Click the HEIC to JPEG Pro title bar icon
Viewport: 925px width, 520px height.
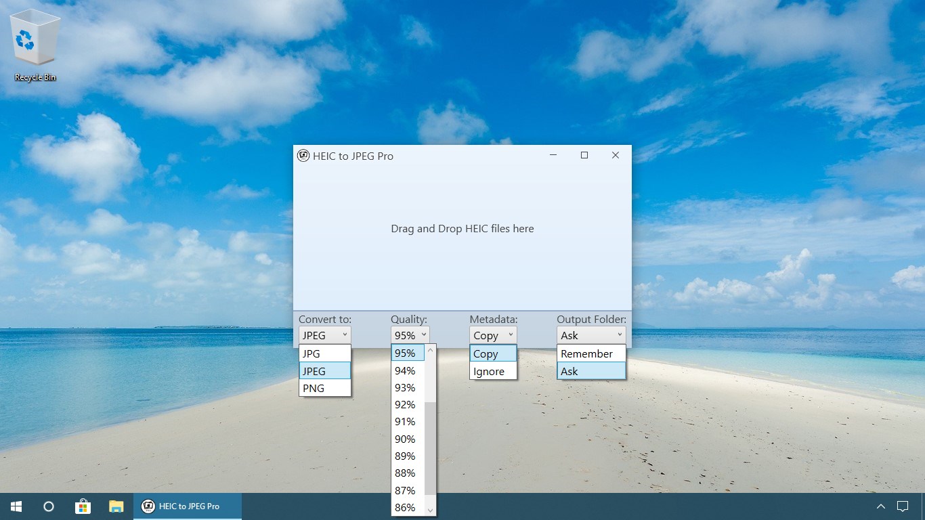[x=303, y=156]
